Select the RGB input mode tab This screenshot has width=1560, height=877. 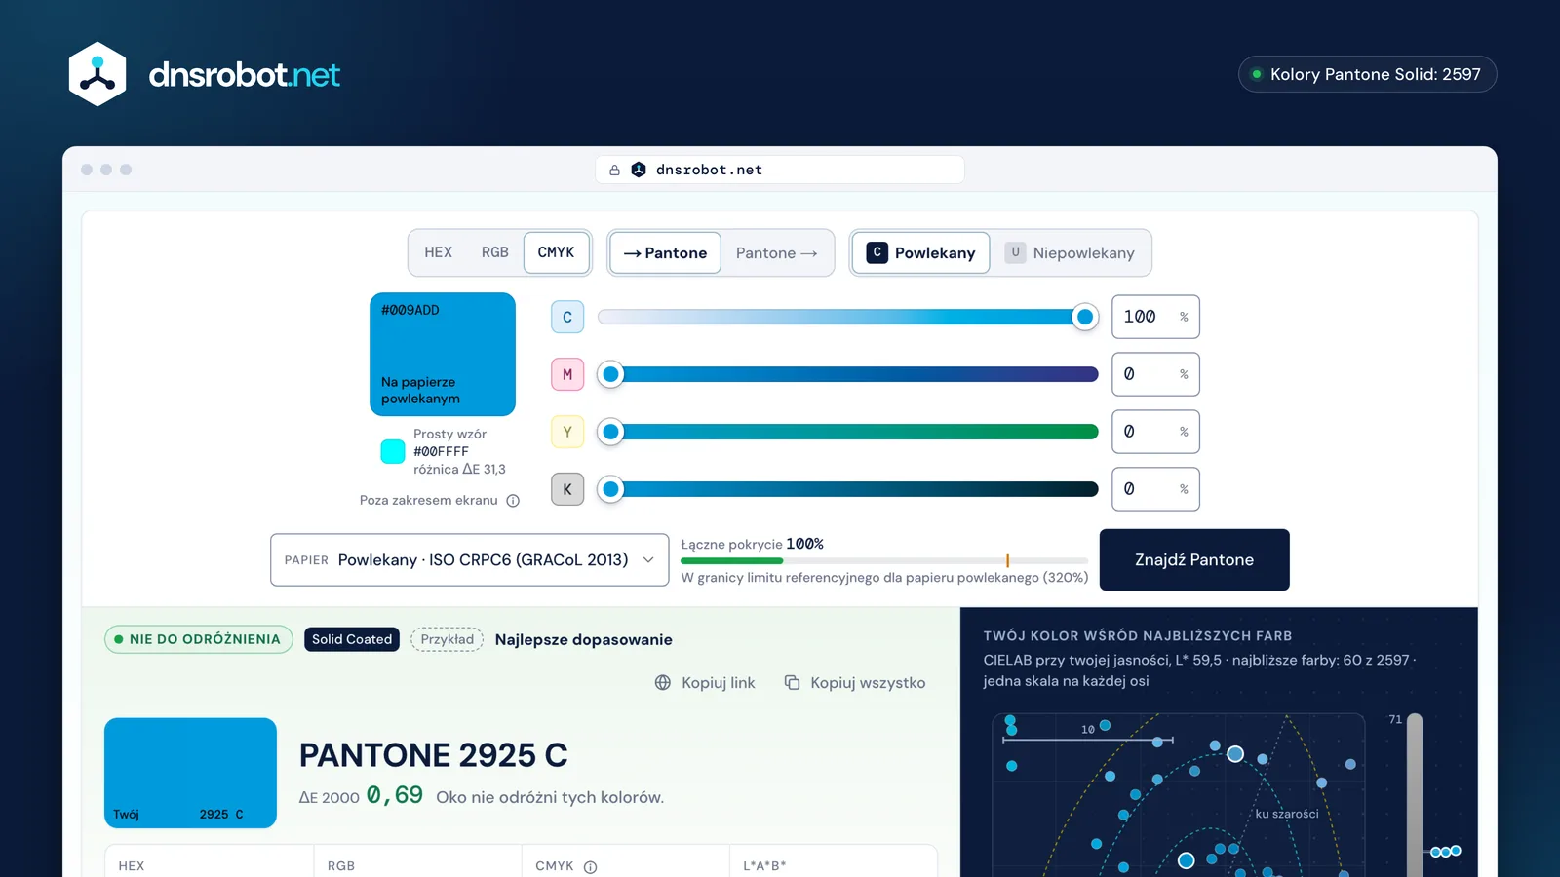pyautogui.click(x=495, y=252)
